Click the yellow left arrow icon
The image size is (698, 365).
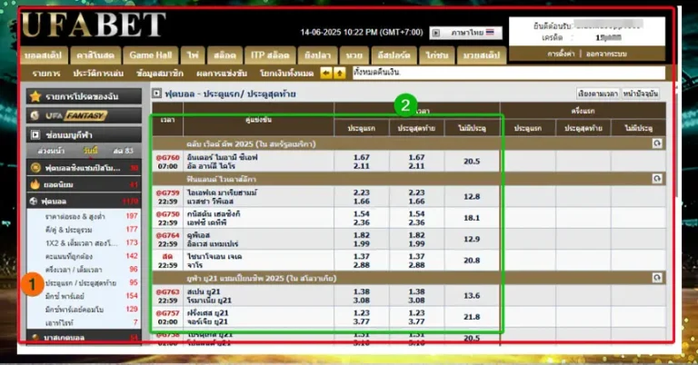tap(326, 73)
